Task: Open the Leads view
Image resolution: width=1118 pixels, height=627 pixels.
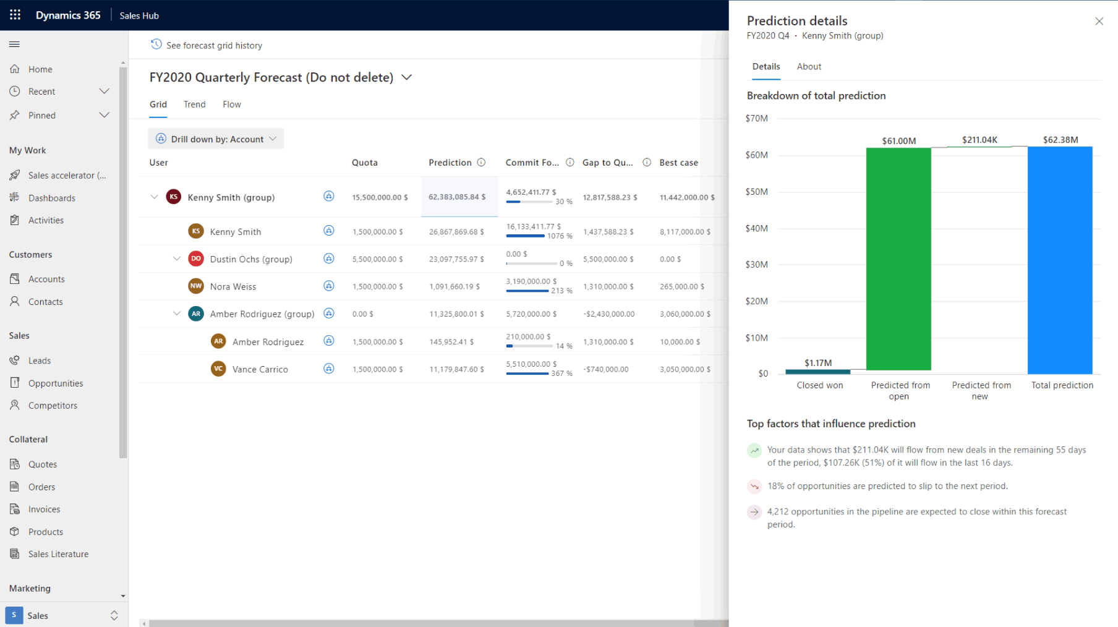Action: click(40, 360)
